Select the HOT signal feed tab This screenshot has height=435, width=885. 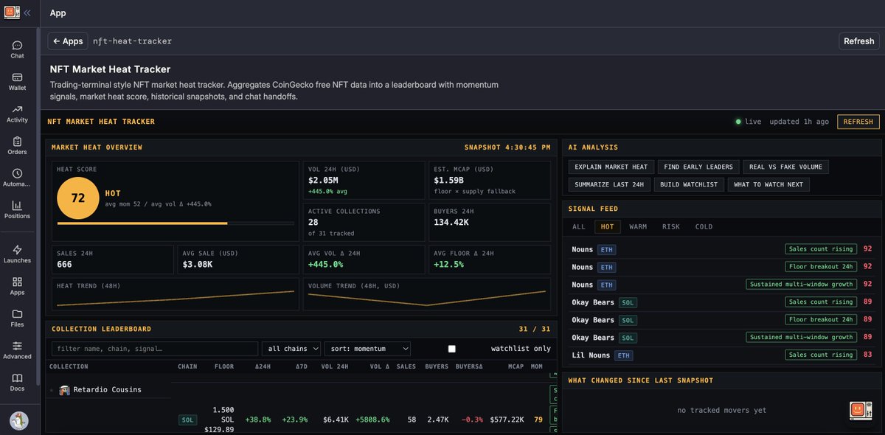tap(608, 226)
